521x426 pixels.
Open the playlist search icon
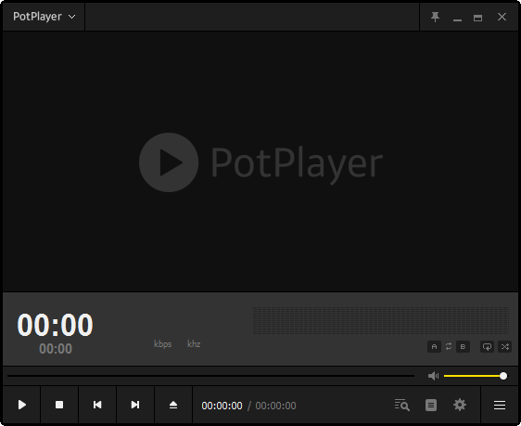401,405
